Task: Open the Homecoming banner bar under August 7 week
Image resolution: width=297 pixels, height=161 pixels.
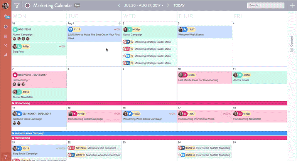Action: (x=149, y=103)
